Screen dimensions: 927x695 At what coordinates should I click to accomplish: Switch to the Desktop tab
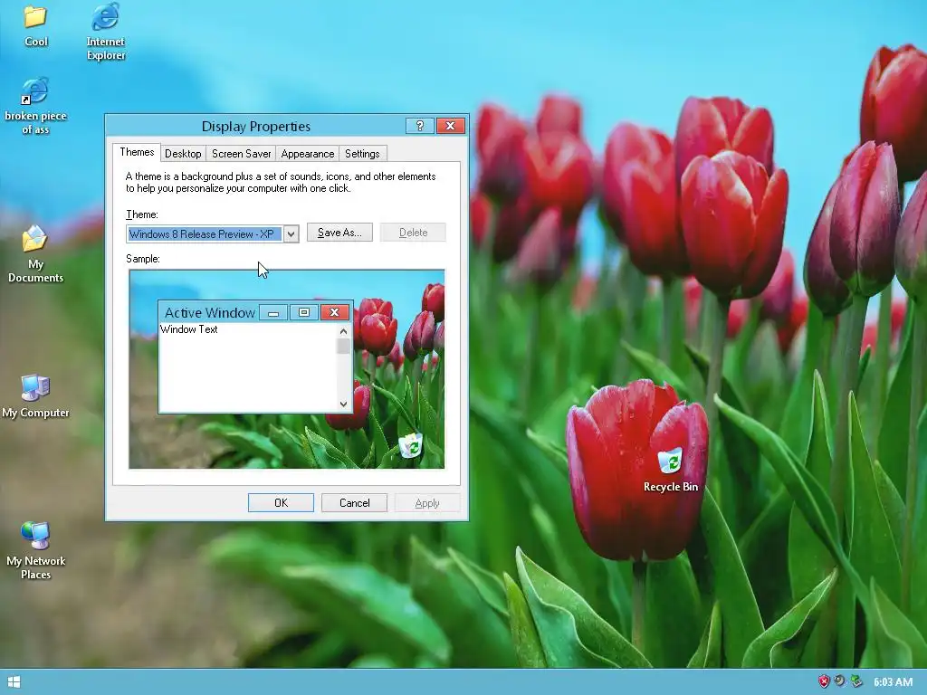tap(183, 154)
